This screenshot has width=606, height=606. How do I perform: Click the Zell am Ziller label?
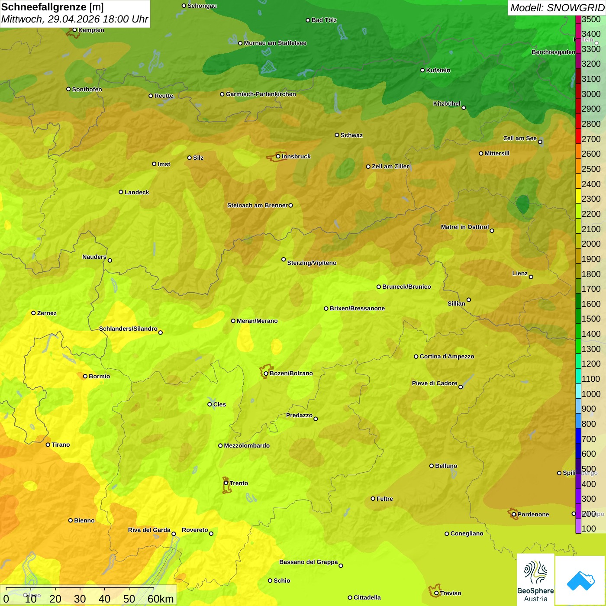(x=390, y=166)
